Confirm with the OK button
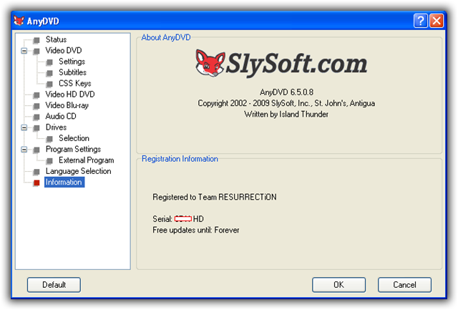The width and height of the screenshot is (458, 310). [338, 285]
